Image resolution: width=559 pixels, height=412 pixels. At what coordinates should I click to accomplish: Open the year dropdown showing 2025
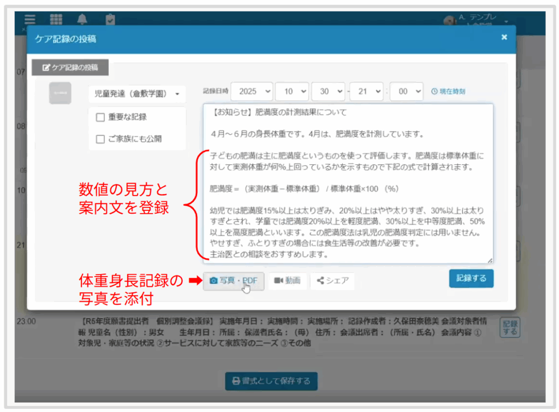coord(252,91)
